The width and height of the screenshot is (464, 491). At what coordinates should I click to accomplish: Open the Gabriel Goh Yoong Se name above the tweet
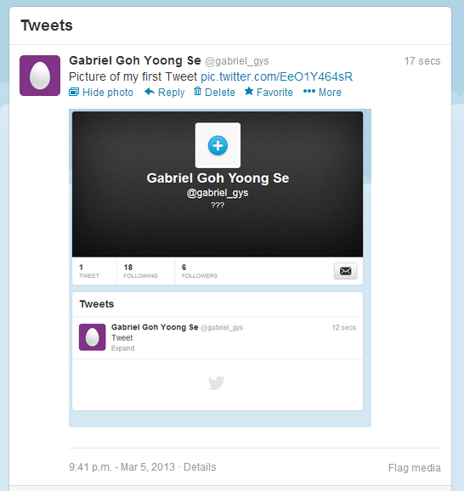(135, 60)
